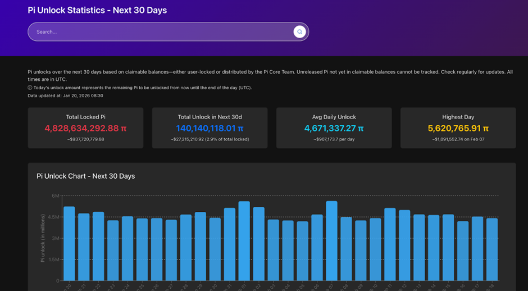This screenshot has width=528, height=291.
Task: Click the Pi Unlock Chart heading
Action: point(85,176)
